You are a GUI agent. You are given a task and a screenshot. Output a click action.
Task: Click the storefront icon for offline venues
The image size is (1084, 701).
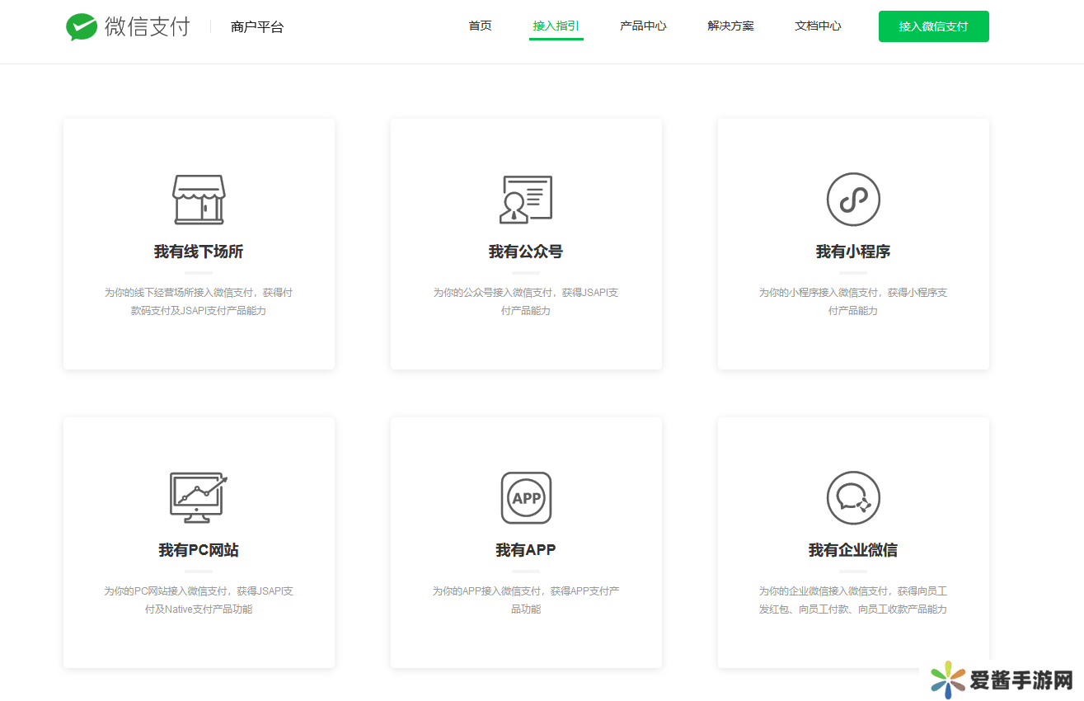(x=198, y=200)
